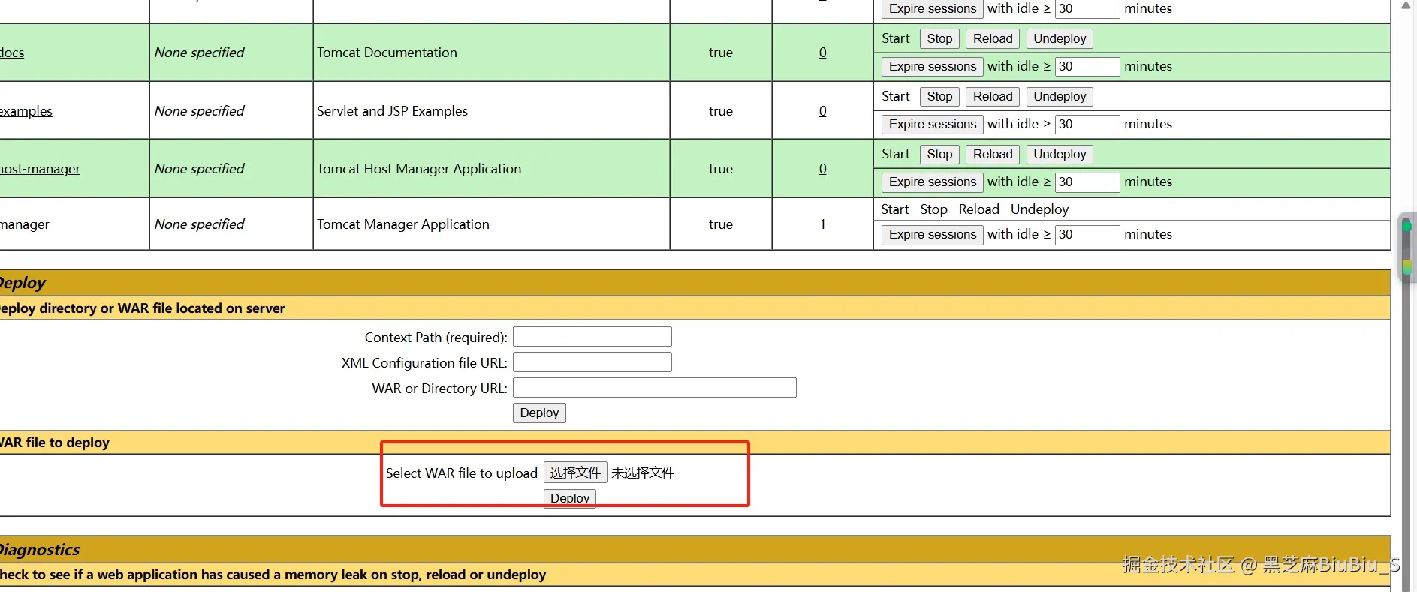Click Deploy button below WAR file upload
1417x592 pixels.
tap(570, 499)
